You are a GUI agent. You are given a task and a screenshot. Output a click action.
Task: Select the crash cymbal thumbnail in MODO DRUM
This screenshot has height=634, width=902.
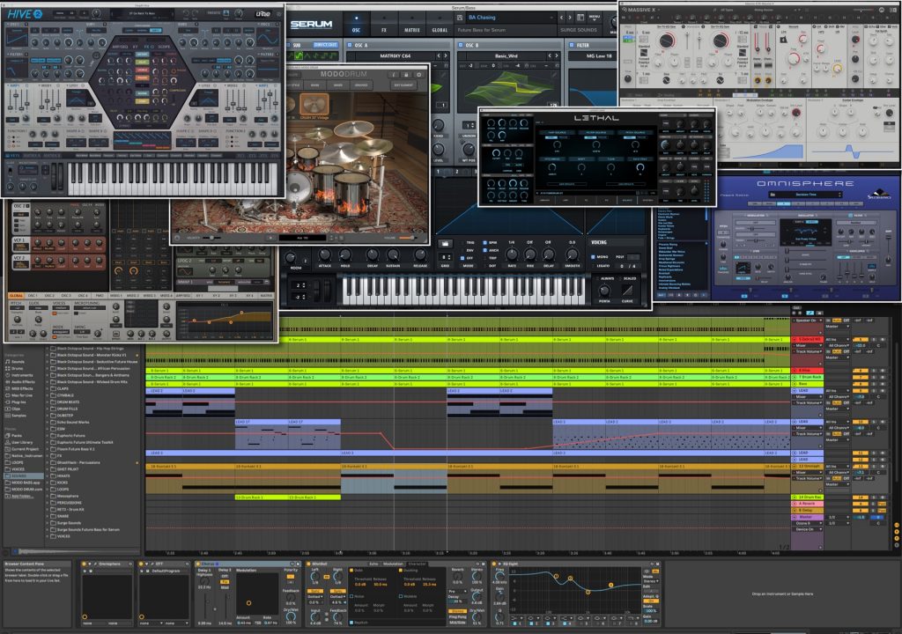(x=314, y=106)
